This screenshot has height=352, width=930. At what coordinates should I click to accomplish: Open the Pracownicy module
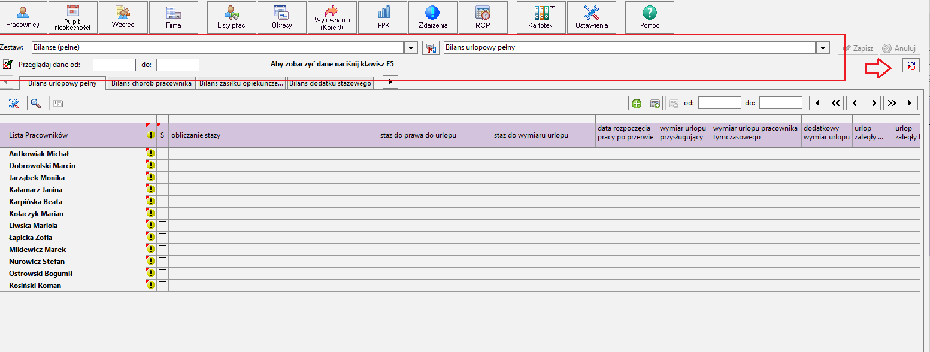click(x=23, y=17)
